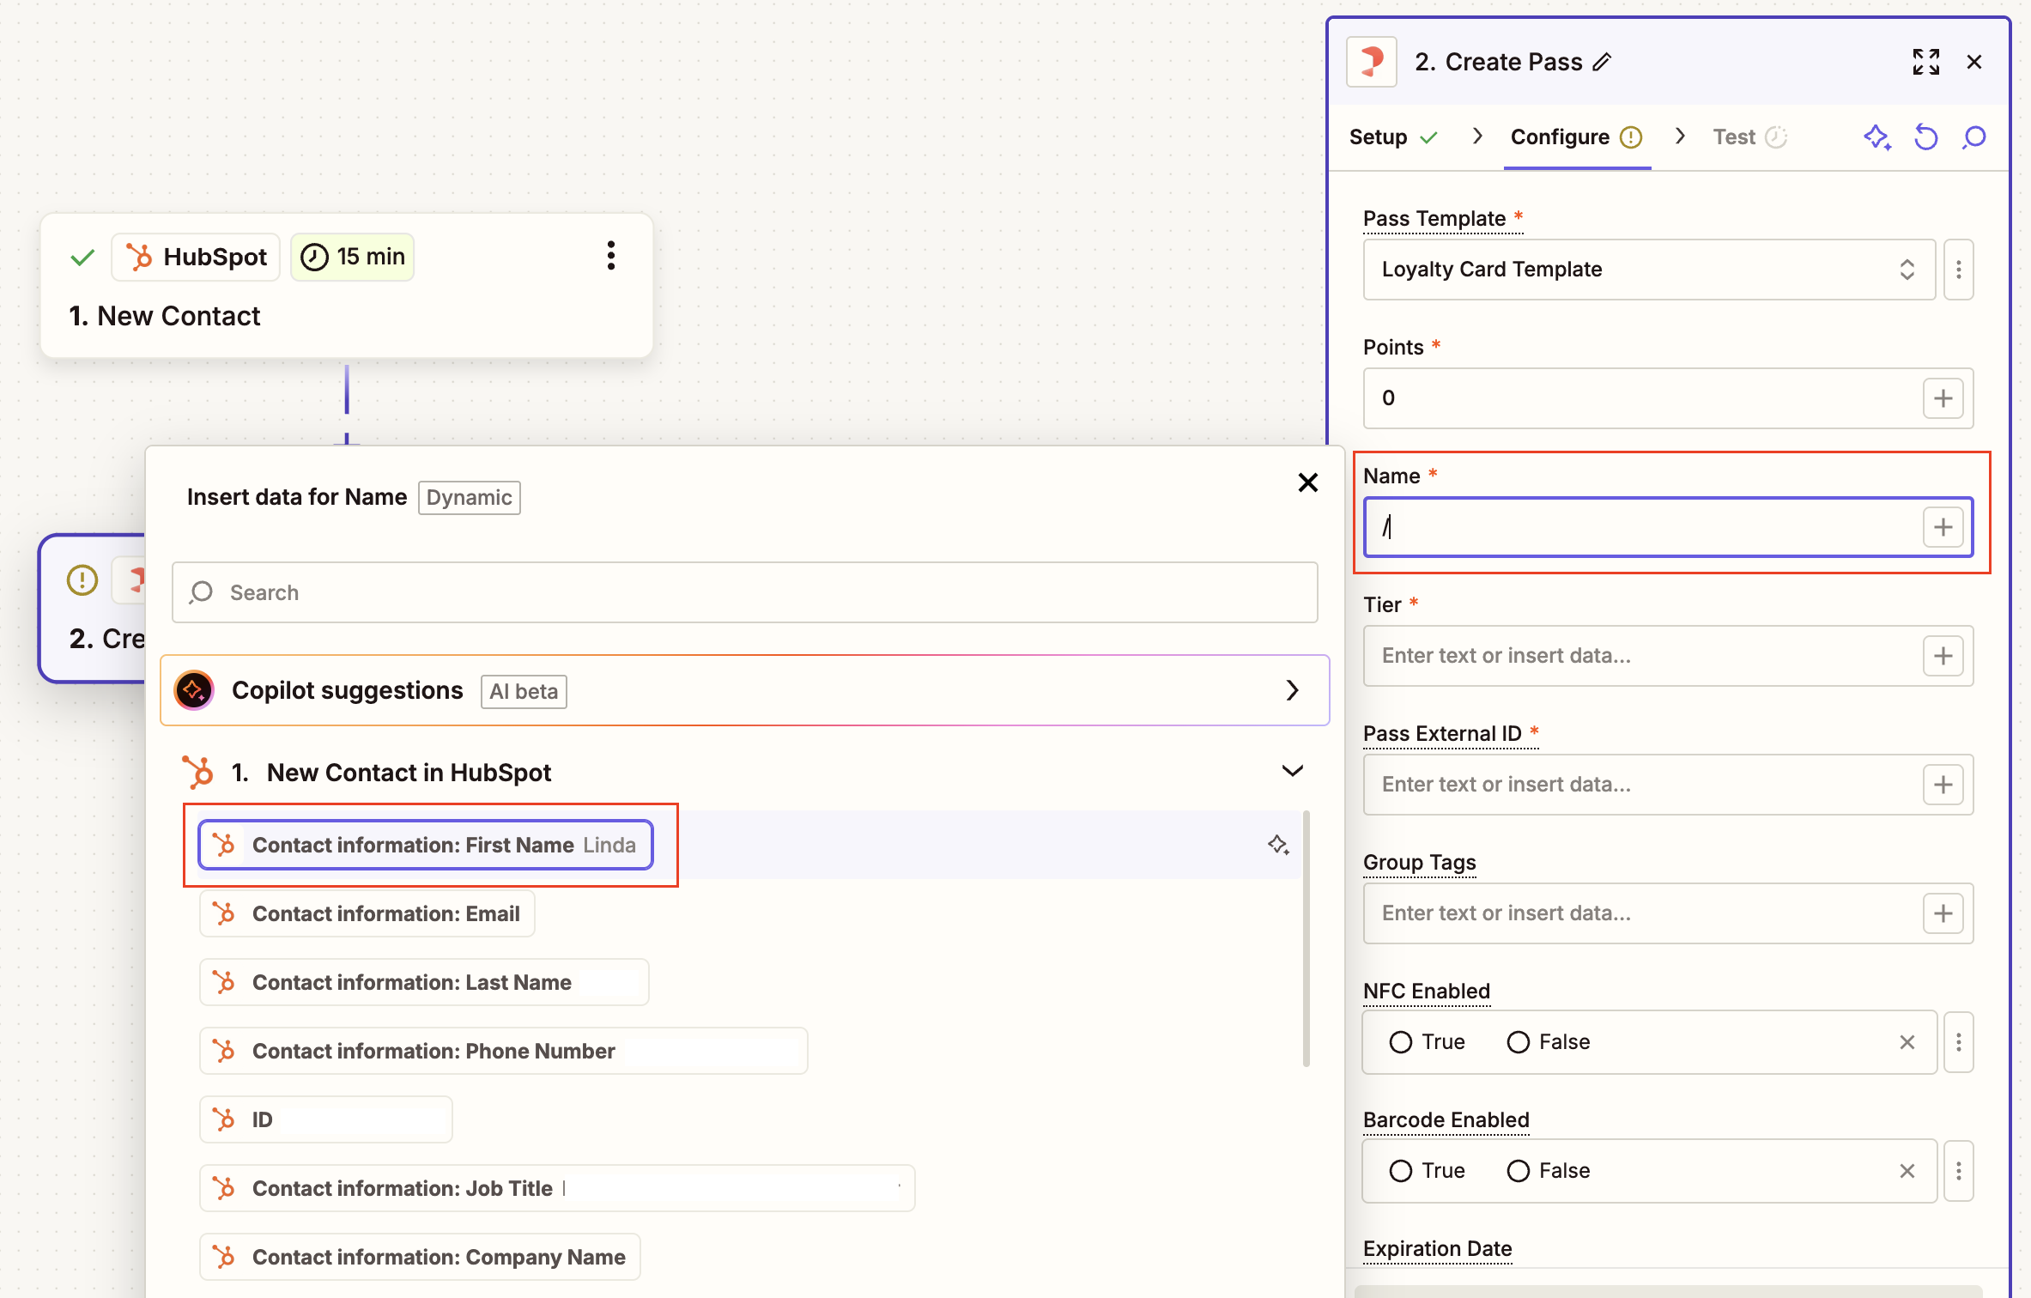Click the Configure warning indicator
Image resolution: width=2031 pixels, height=1298 pixels.
click(x=1631, y=137)
